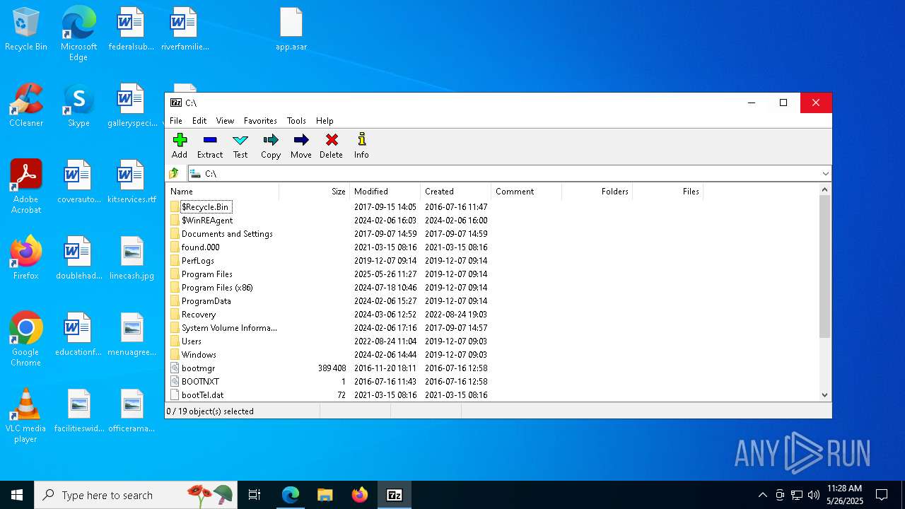Click the file list vertical scrollbar thumb
The width and height of the screenshot is (905, 509).
point(824,267)
